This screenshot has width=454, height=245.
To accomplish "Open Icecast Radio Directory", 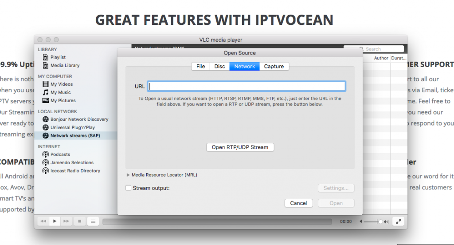I will tap(71, 170).
